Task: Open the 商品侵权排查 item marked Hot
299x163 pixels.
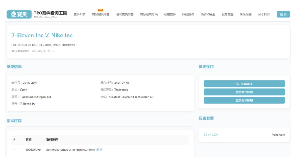Action: 101,14
